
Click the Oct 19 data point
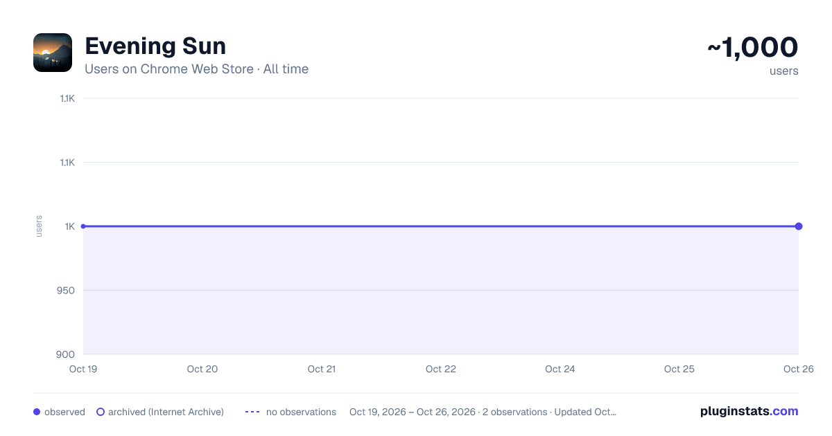pos(83,226)
